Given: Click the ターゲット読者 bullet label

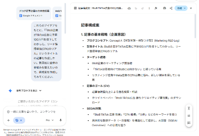Looking at the screenshot, I should pyautogui.click(x=96, y=57).
